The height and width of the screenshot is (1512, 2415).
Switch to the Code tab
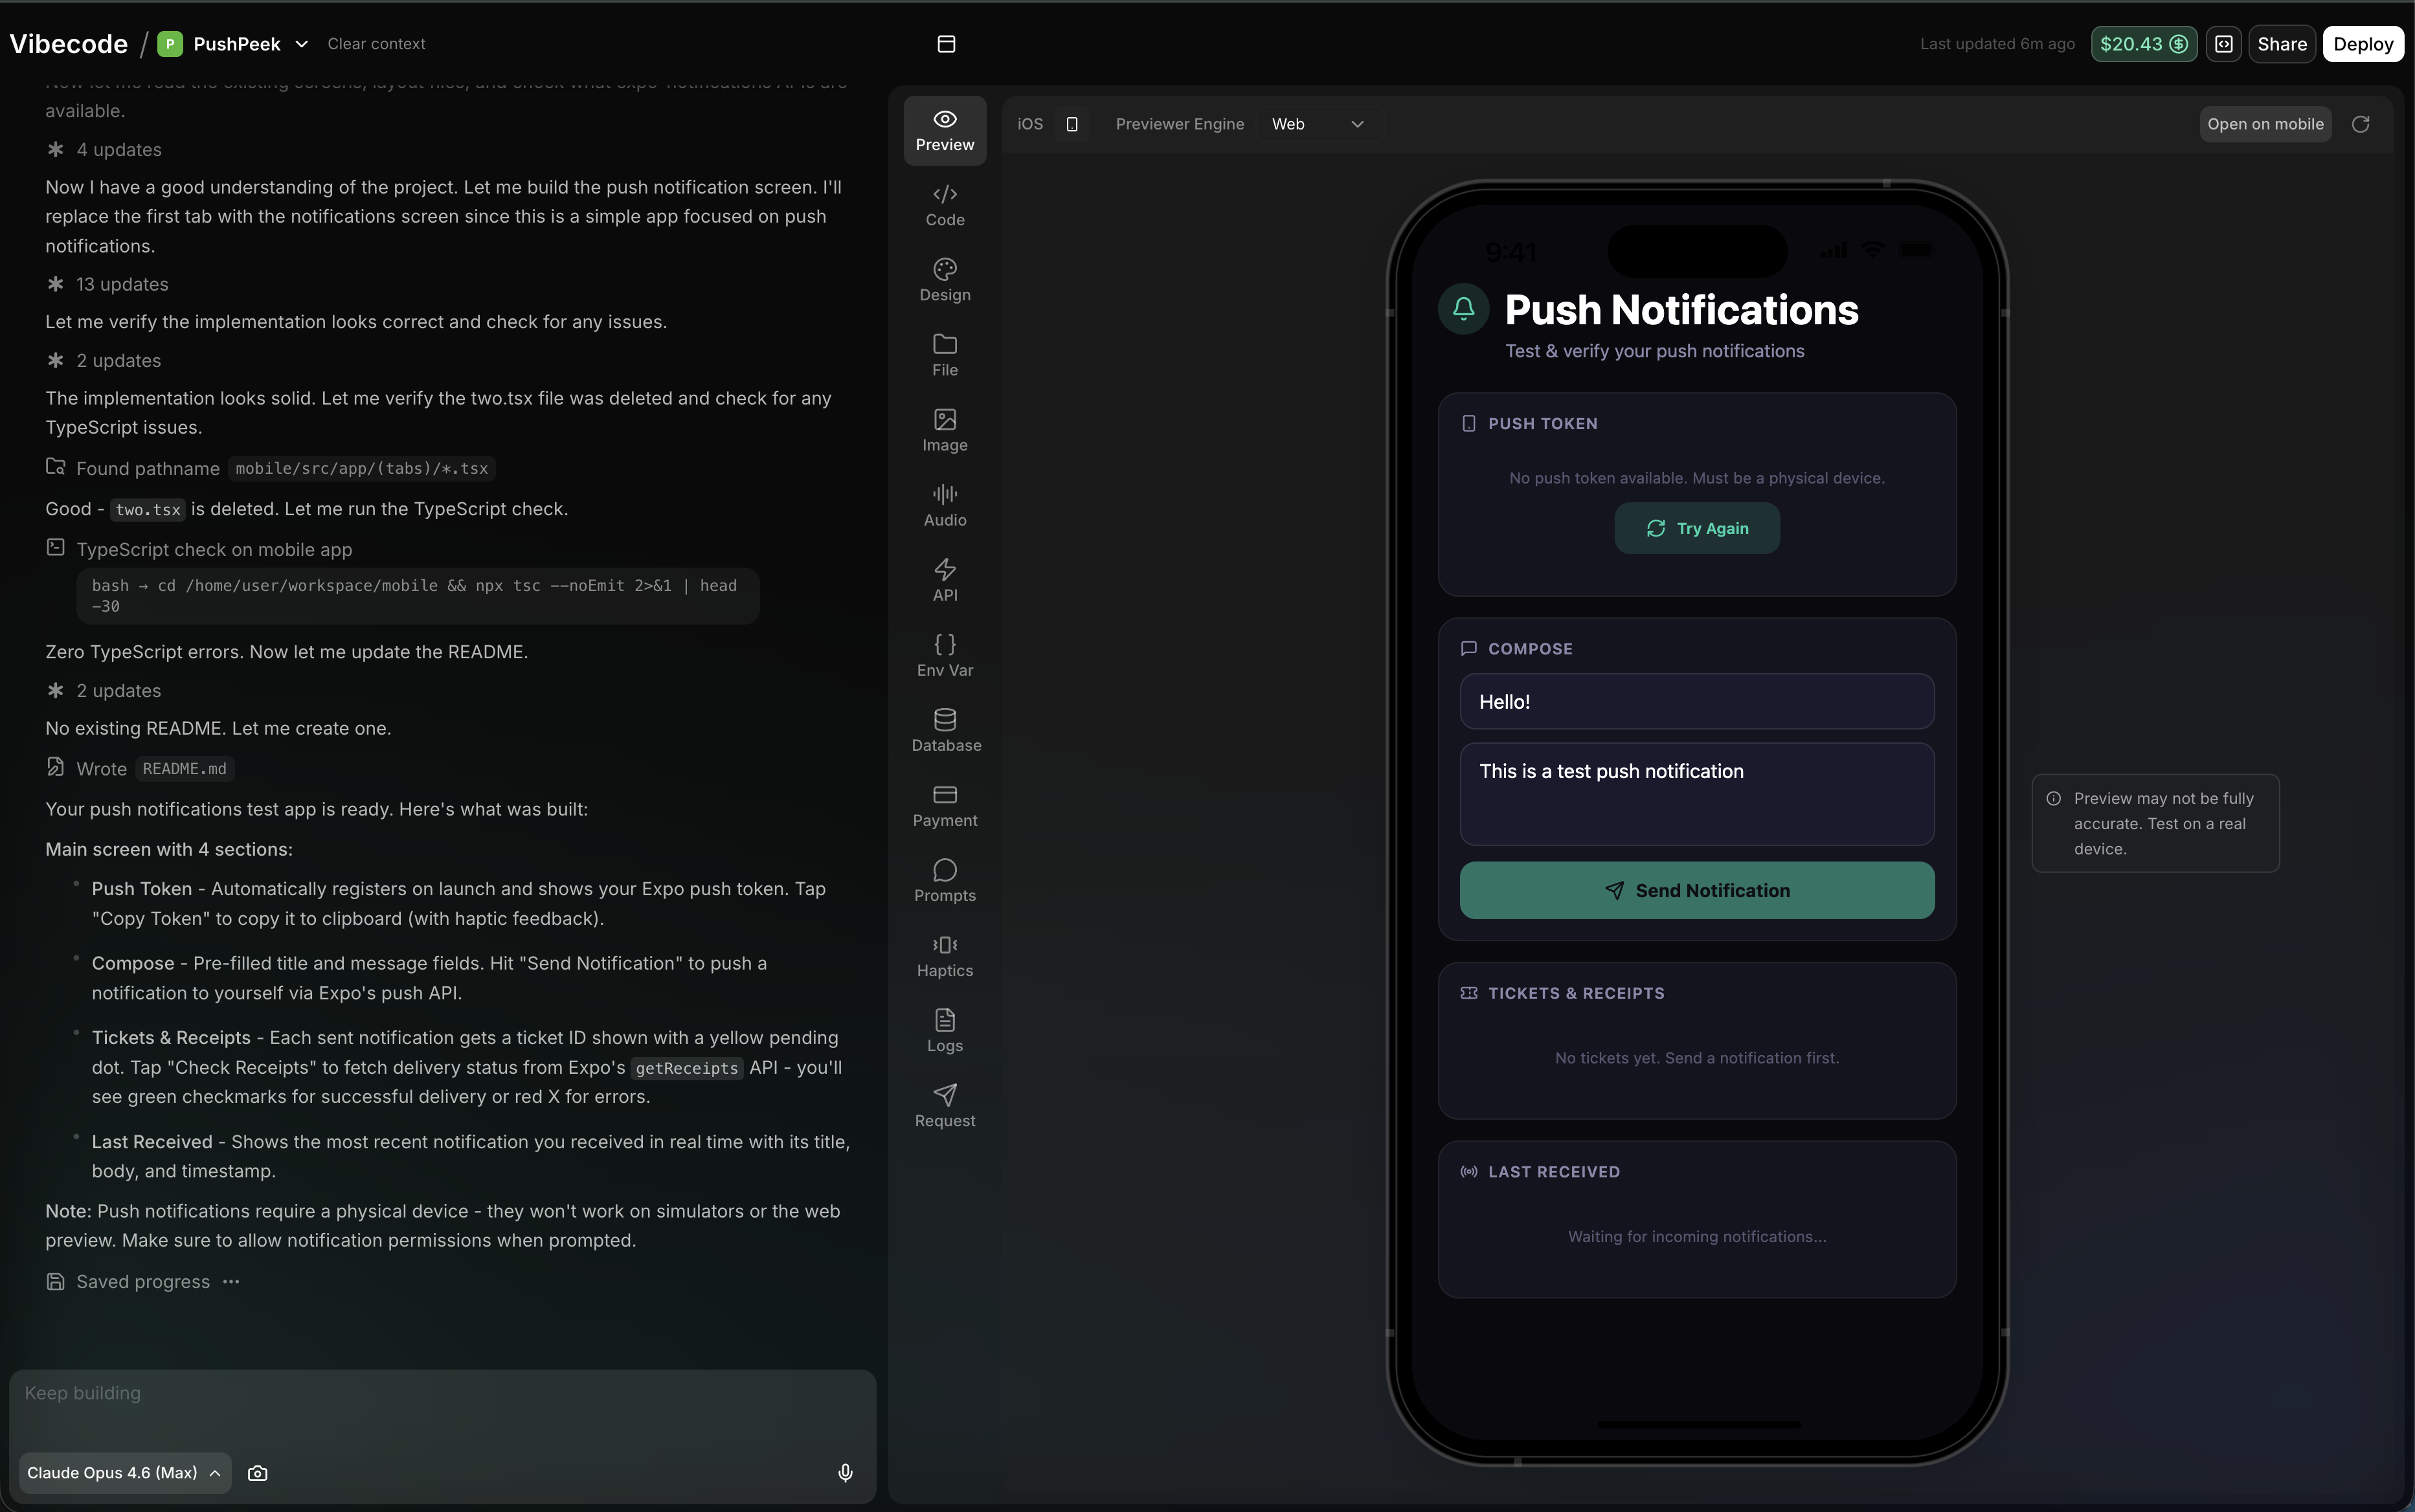[x=944, y=205]
